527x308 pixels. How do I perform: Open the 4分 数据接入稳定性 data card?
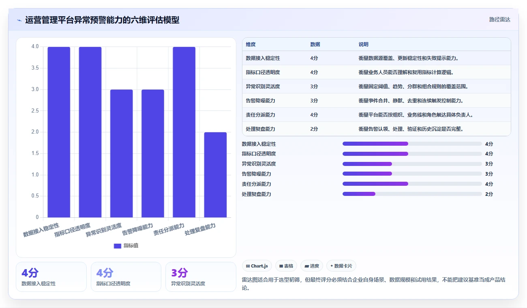click(51, 277)
